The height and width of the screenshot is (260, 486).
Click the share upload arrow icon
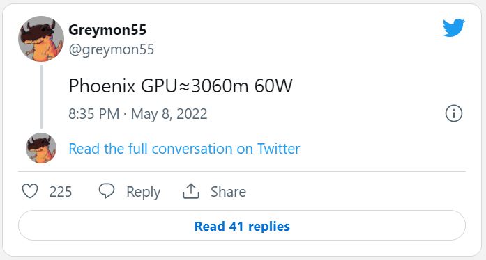click(191, 191)
